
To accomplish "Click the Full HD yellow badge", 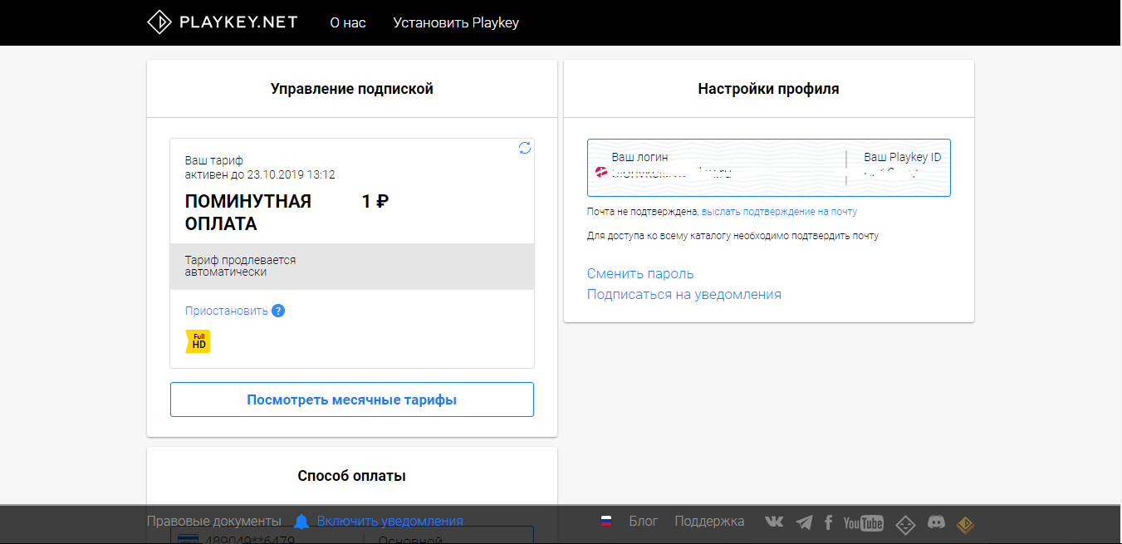I will click(198, 341).
